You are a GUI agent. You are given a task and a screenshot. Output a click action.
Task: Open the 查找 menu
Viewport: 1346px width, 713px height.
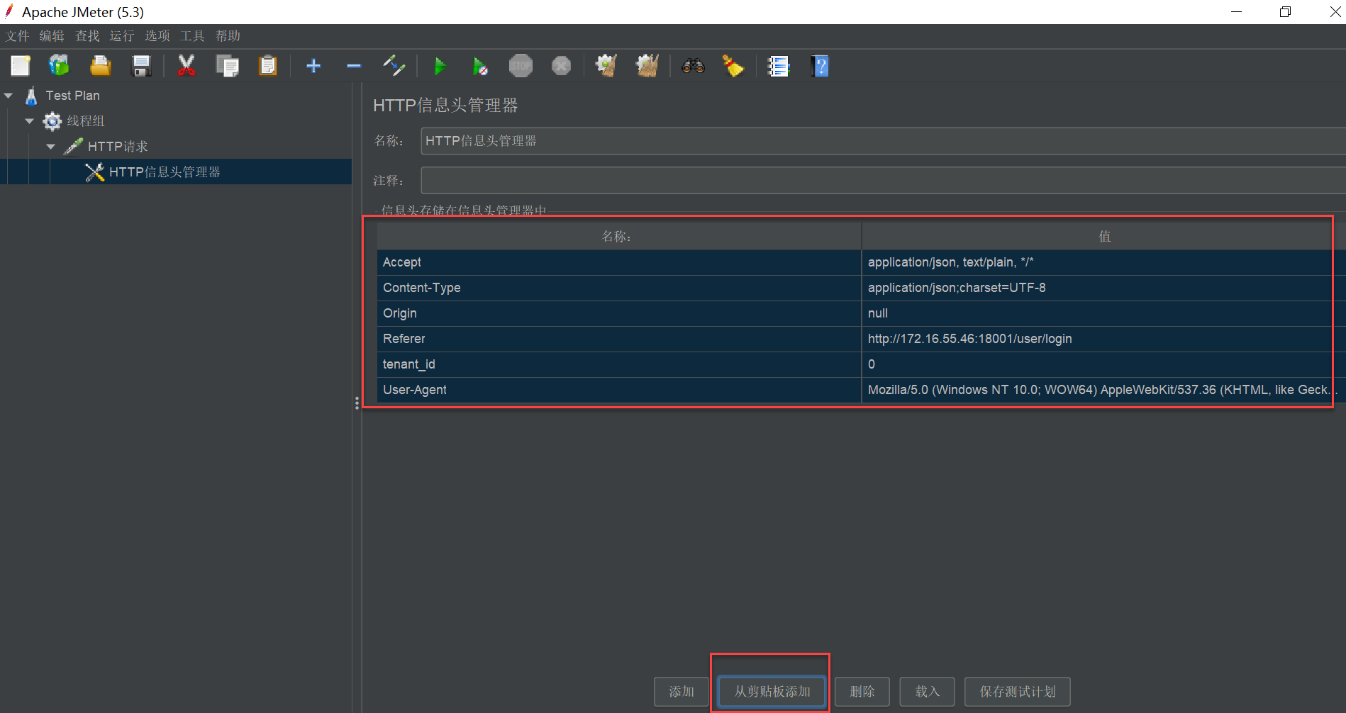pyautogui.click(x=87, y=36)
